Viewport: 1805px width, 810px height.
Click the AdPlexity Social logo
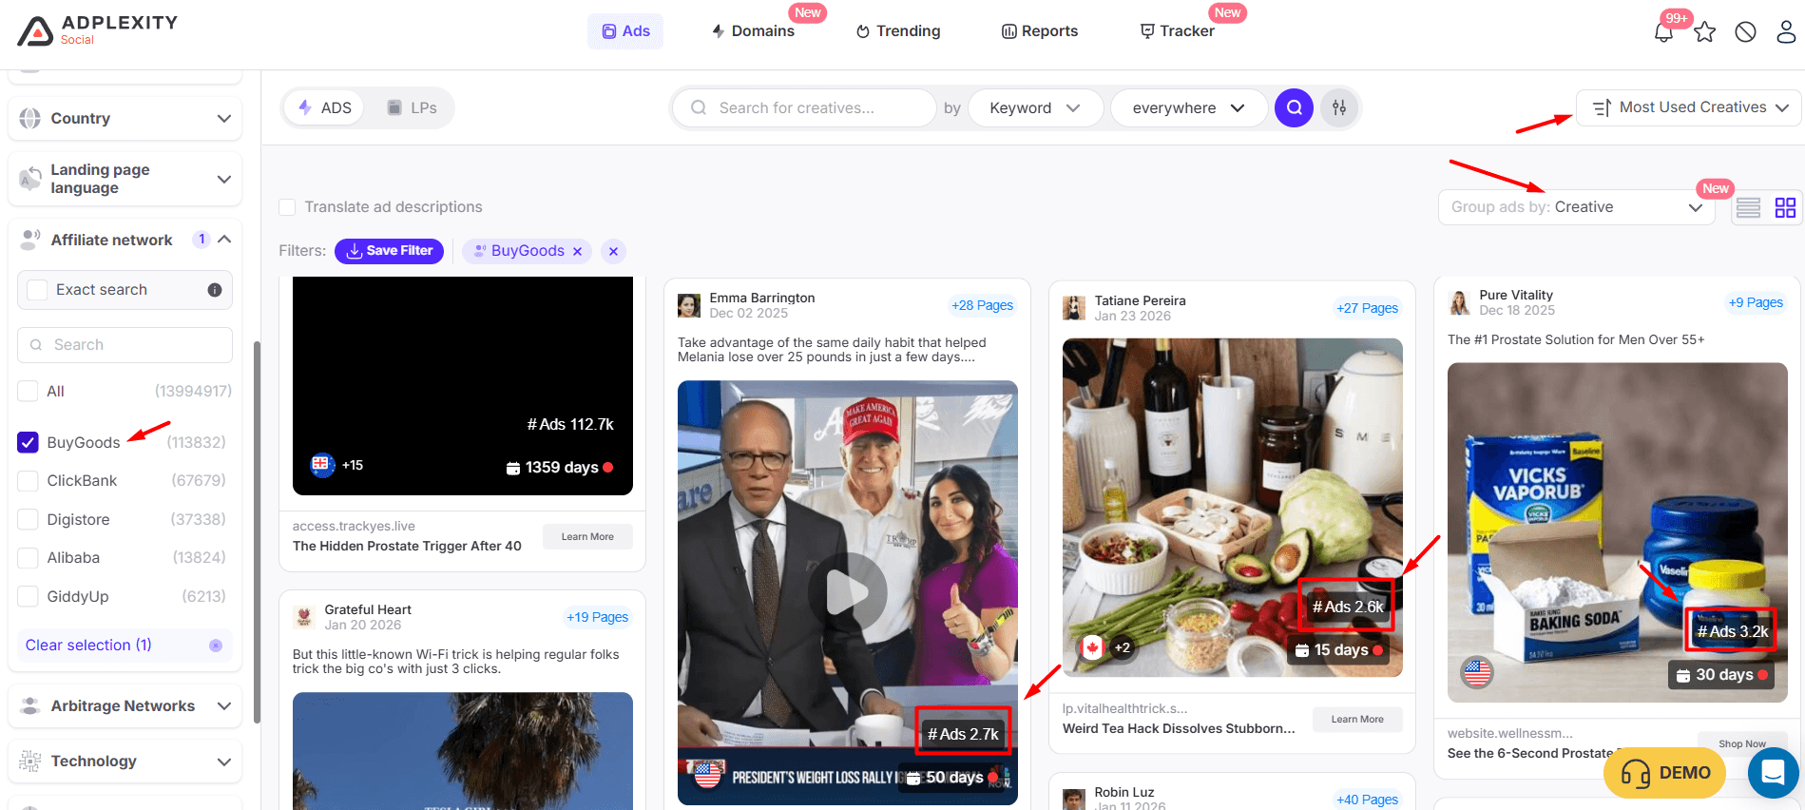tap(97, 30)
